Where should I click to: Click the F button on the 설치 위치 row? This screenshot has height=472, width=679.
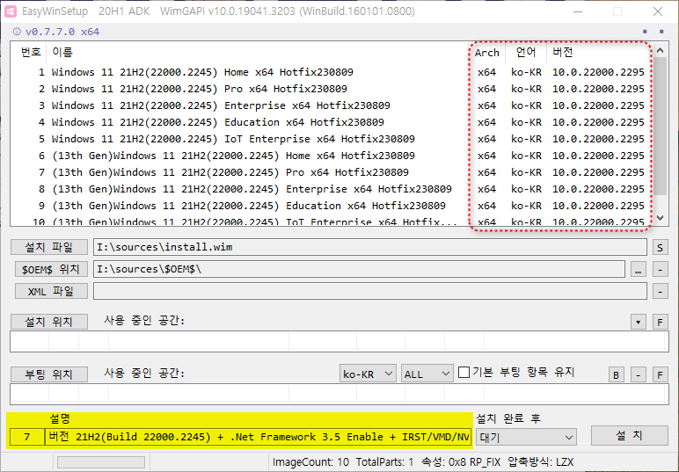point(660,323)
